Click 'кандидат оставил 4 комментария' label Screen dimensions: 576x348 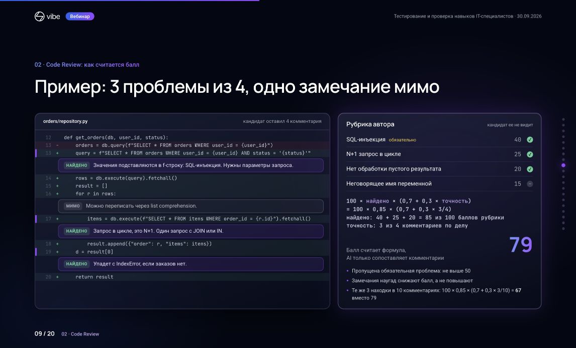(282, 121)
